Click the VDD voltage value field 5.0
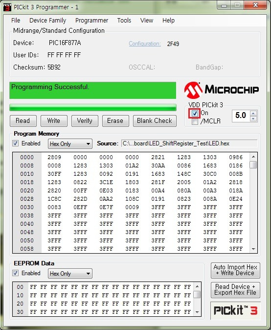Screen dimensions: 271x330 coord(241,116)
